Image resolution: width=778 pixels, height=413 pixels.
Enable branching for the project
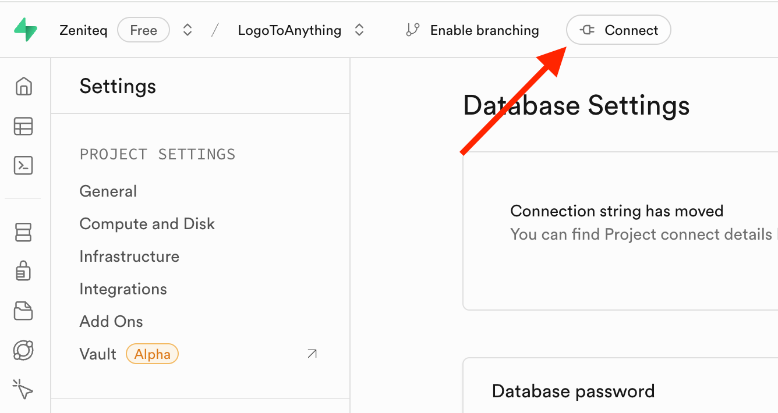click(x=472, y=30)
